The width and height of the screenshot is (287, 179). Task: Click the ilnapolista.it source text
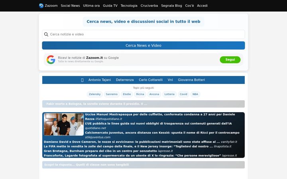(x=222, y=146)
